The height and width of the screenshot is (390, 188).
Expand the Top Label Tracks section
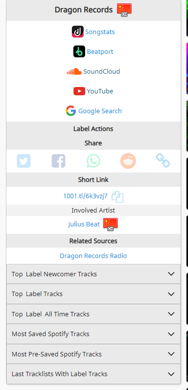(94, 294)
